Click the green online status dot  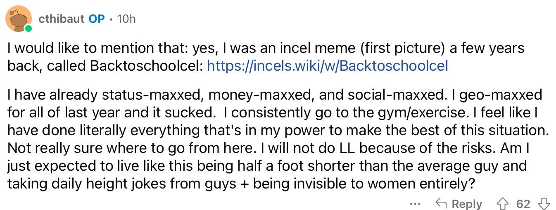(x=28, y=29)
